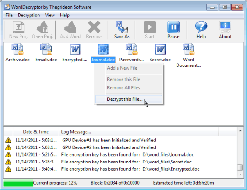Viewport: 247px width, 190px height.
Task: Open the File menu
Action: click(9, 15)
